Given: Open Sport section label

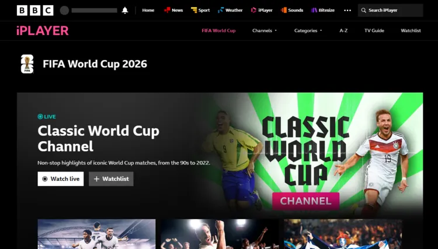Looking at the screenshot, I should tap(204, 10).
